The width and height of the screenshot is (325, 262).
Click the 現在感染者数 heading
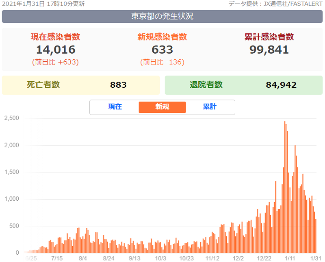(55, 37)
